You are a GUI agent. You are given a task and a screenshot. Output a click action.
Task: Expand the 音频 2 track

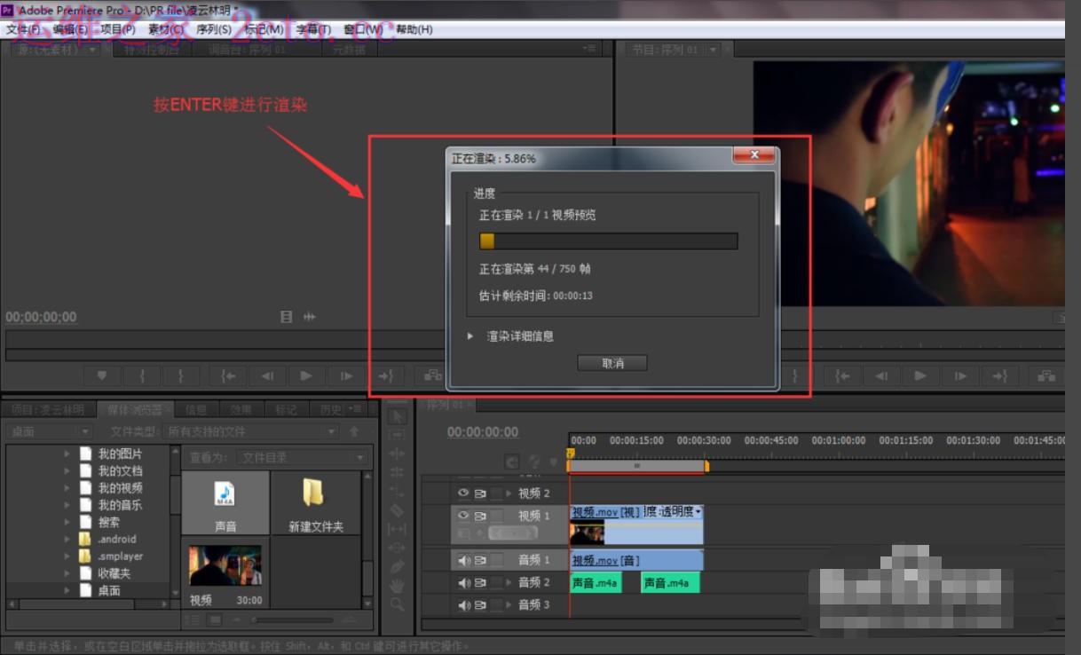(509, 582)
